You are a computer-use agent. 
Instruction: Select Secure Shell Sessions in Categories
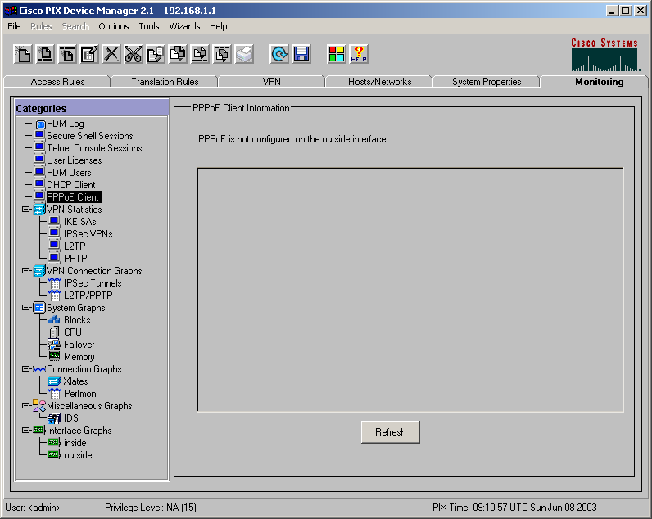(x=90, y=136)
